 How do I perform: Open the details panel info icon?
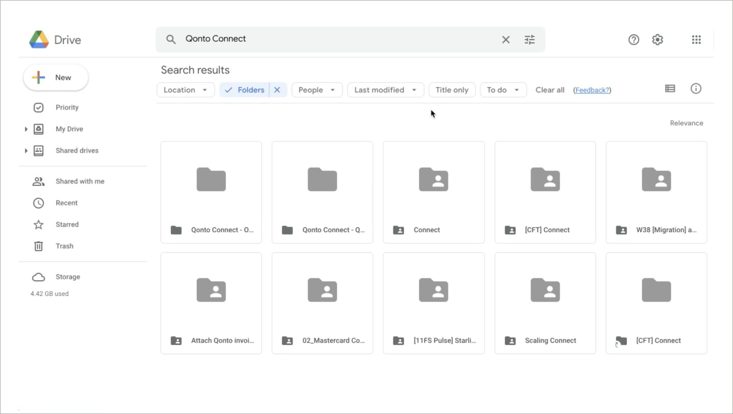[696, 89]
